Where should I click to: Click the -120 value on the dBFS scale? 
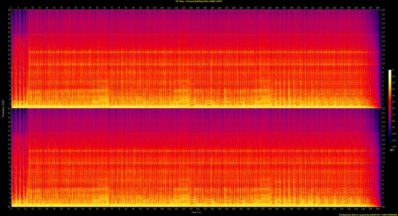click(394, 146)
